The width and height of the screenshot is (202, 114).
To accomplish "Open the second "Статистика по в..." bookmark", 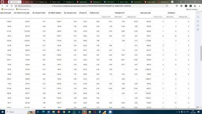I will click(x=23, y=9).
